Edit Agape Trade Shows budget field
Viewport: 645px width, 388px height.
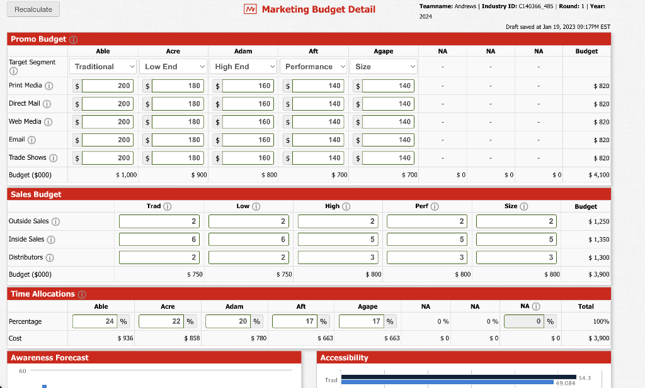coord(388,158)
